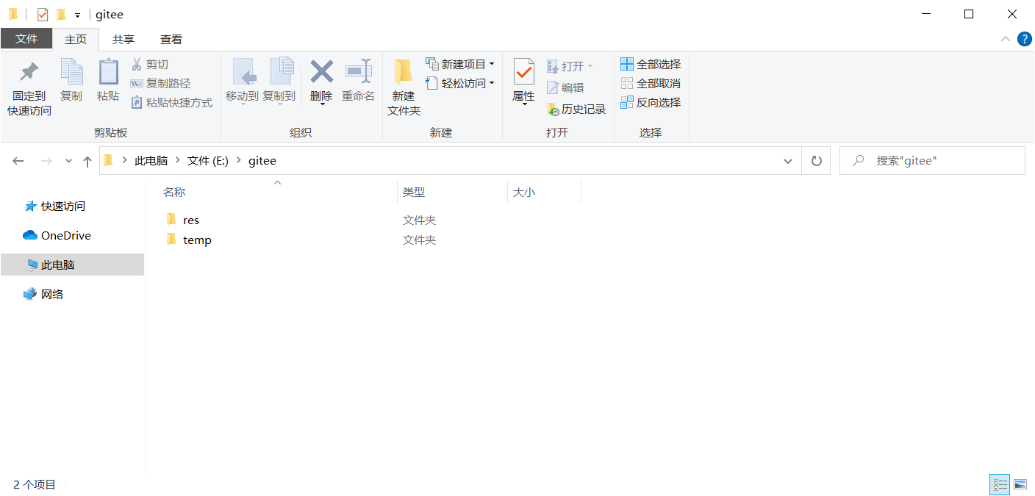
Task: Click the Pin to Quick Access icon
Action: [29, 72]
